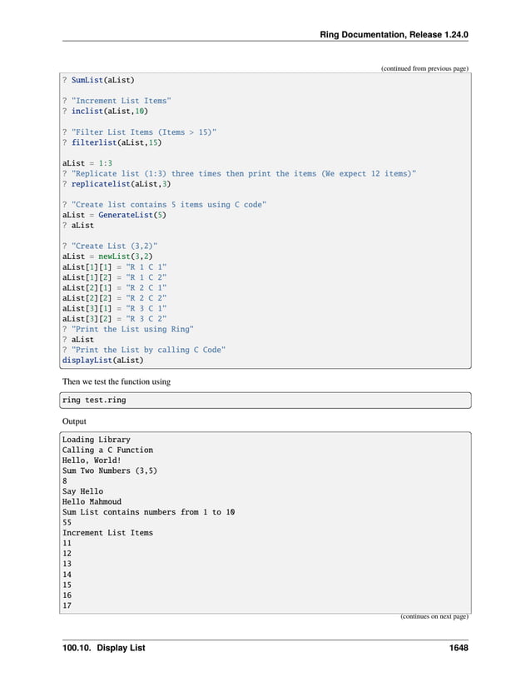Viewport: 531px width, 687px height.
Task: Click the string "Filter List Items (Items > 15)"
Action: click(144, 132)
